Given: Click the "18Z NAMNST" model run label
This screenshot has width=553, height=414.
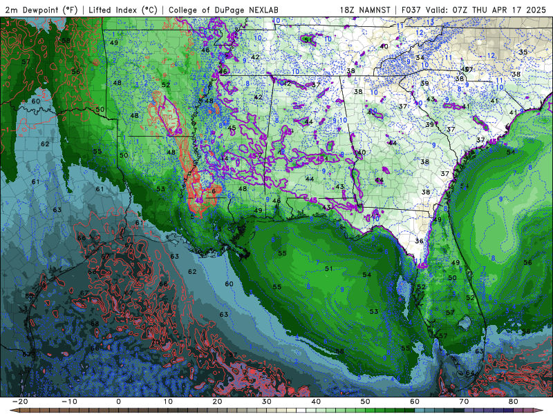Looking at the screenshot, I should click(365, 10).
